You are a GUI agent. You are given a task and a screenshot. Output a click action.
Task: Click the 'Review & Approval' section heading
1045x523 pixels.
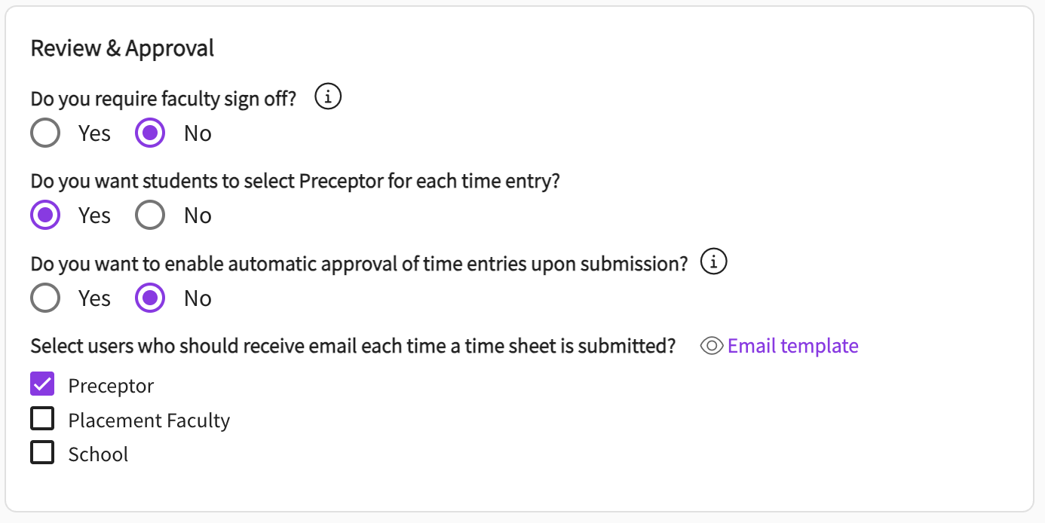click(x=122, y=48)
